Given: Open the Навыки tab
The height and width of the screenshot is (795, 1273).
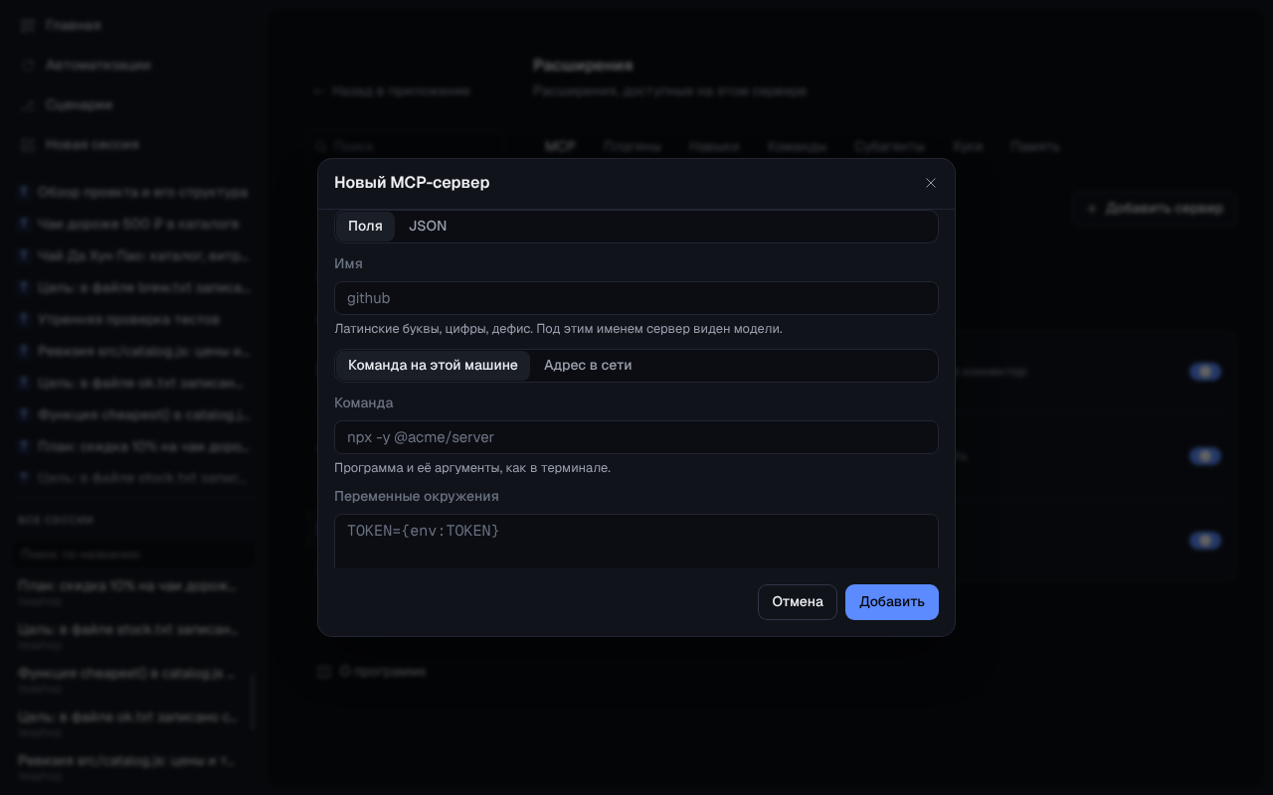Looking at the screenshot, I should click(x=714, y=146).
